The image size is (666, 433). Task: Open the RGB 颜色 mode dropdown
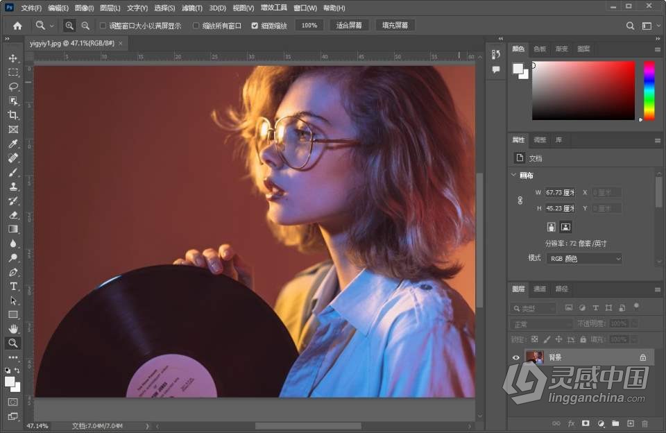(583, 258)
